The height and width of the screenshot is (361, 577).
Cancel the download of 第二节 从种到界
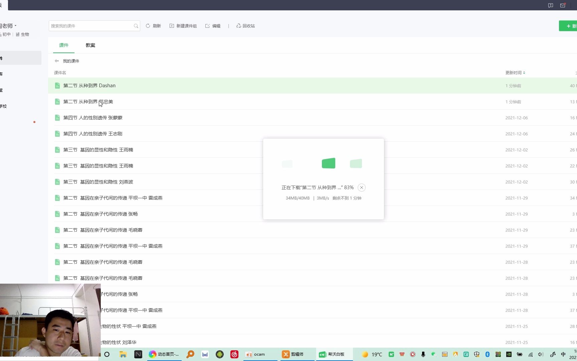(x=362, y=188)
